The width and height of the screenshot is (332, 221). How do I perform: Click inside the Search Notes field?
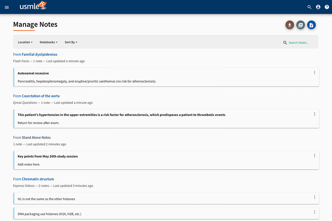299,42
